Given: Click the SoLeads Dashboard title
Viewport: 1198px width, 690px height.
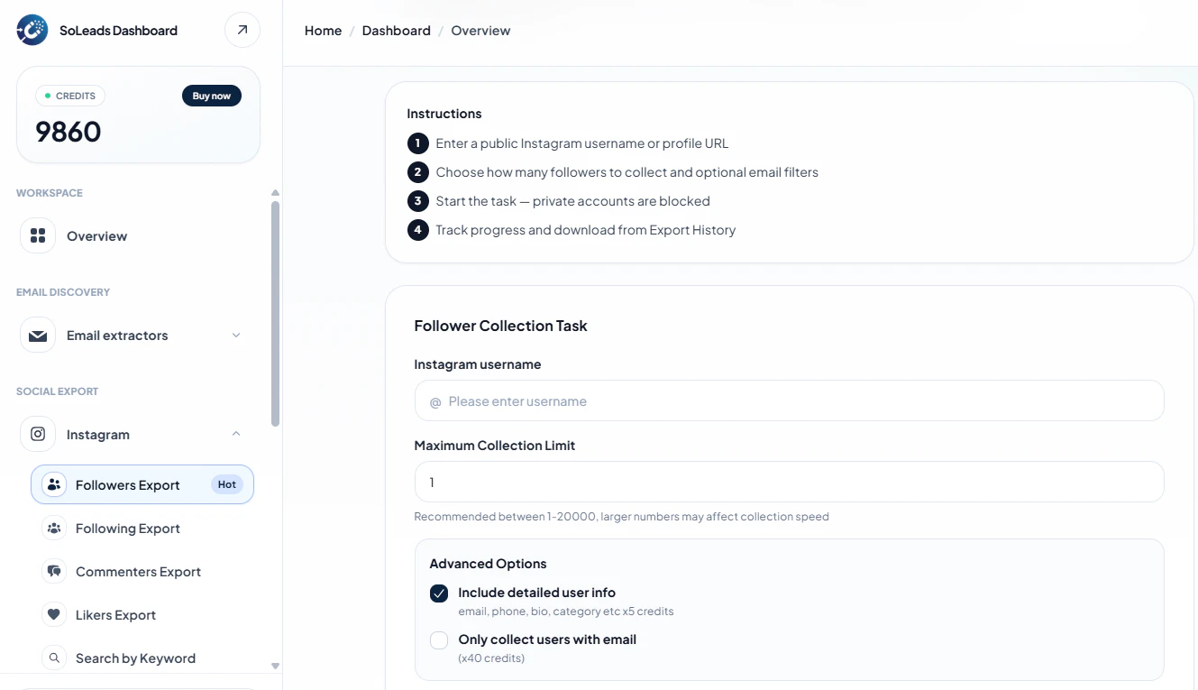Looking at the screenshot, I should [x=118, y=31].
